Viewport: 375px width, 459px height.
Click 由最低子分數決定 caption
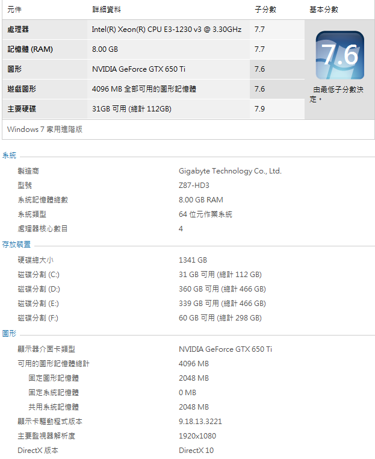pyautogui.click(x=336, y=94)
